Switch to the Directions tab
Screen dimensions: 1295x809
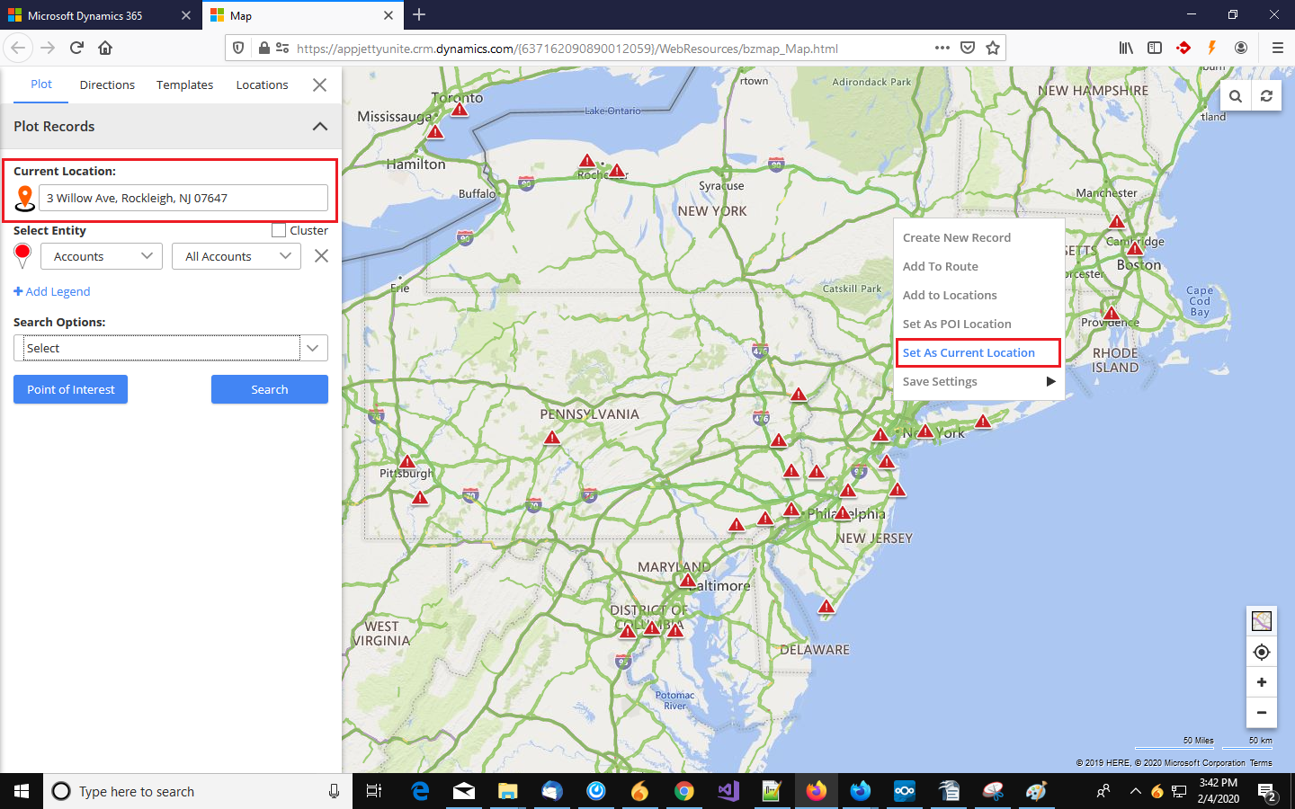pyautogui.click(x=106, y=84)
